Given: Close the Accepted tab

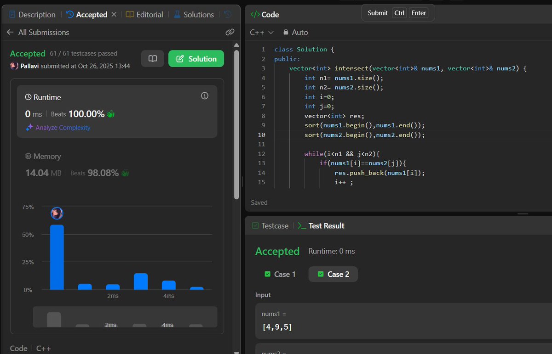Looking at the screenshot, I should (x=114, y=15).
